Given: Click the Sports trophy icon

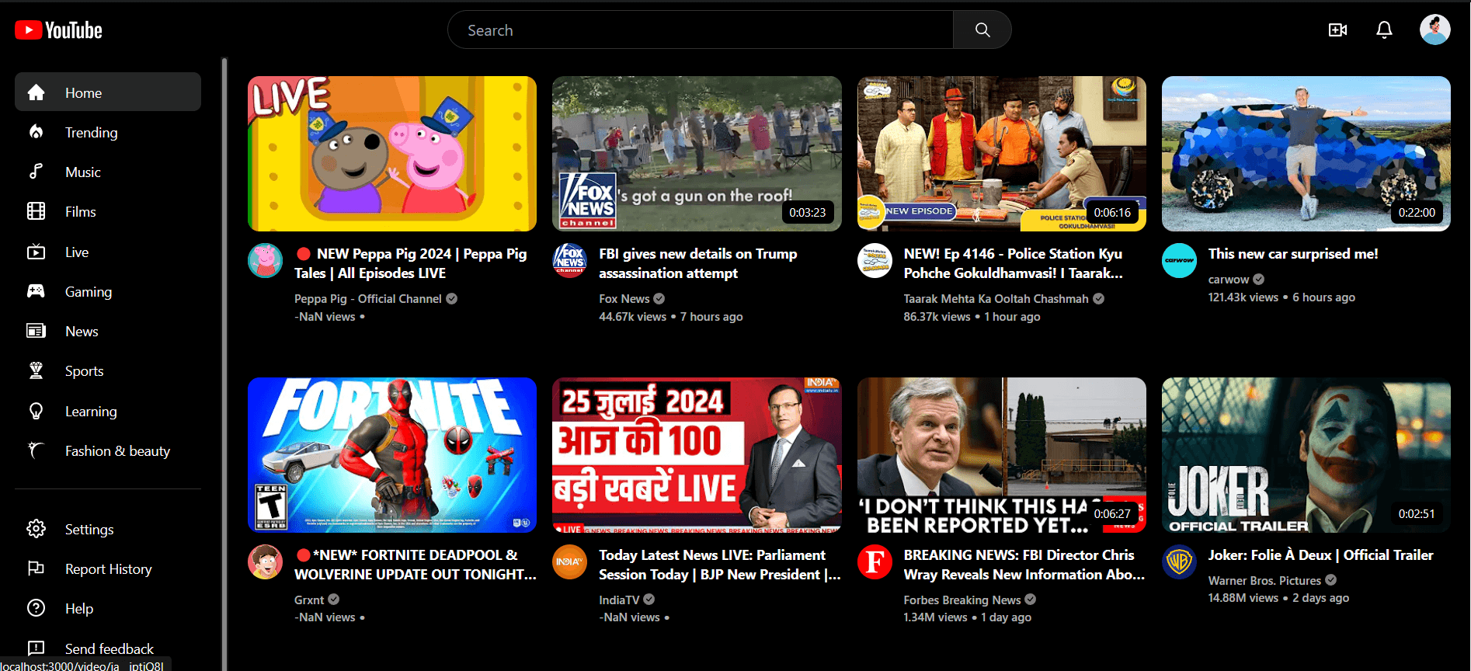Looking at the screenshot, I should tap(36, 370).
